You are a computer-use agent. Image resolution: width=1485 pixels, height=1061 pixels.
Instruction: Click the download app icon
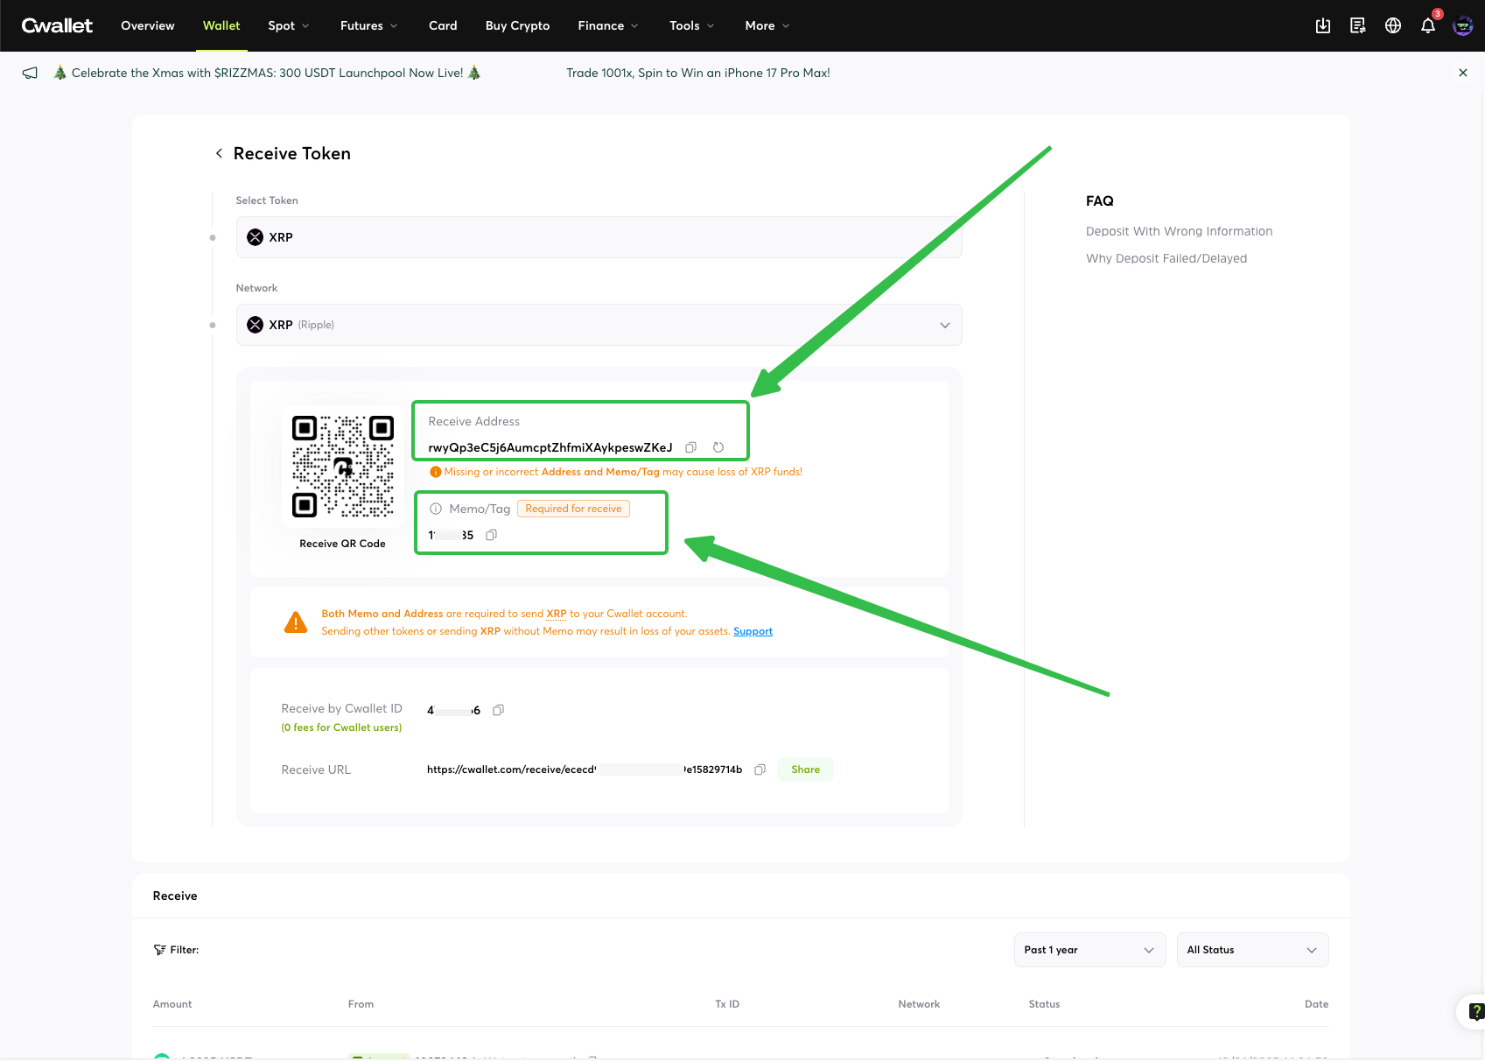pos(1323,26)
